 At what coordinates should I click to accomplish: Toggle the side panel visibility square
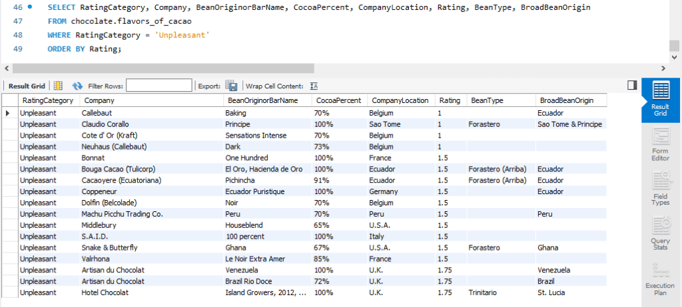(x=632, y=85)
